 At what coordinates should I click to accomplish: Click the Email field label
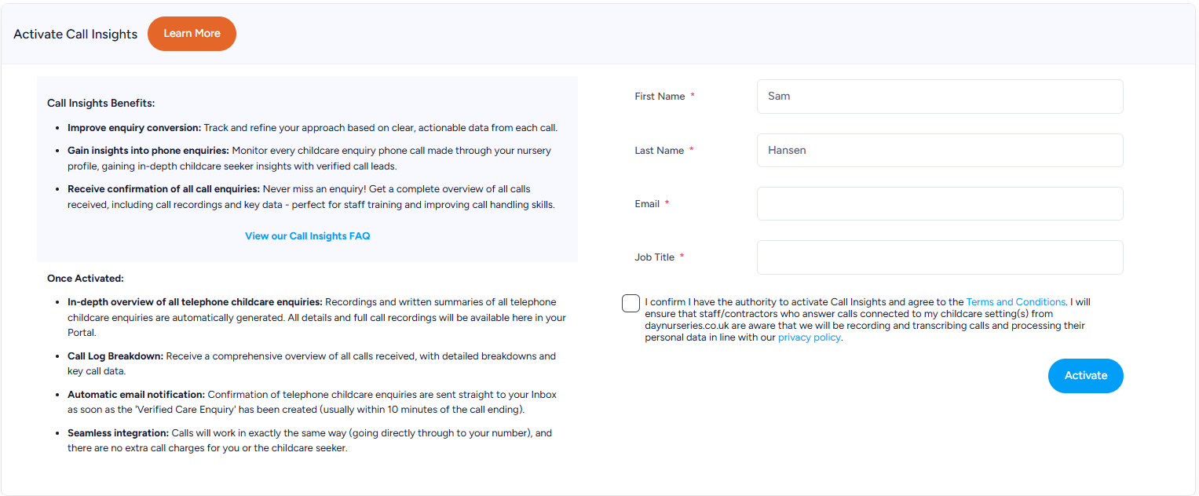tap(647, 204)
